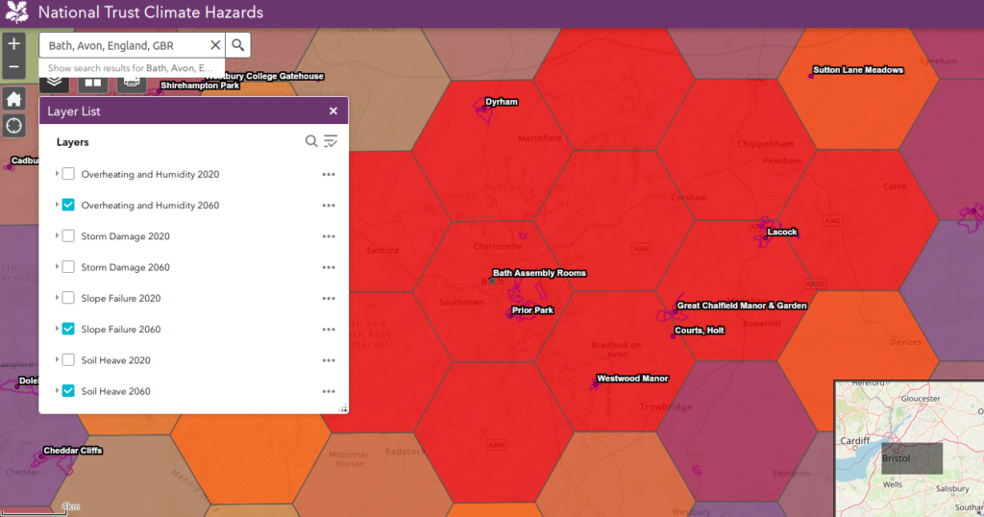Expand Storm Damage 2020 layer
The width and height of the screenshot is (984, 517).
pos(57,235)
